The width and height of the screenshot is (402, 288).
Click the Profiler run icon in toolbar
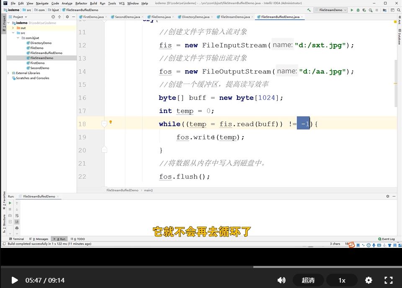(x=371, y=10)
